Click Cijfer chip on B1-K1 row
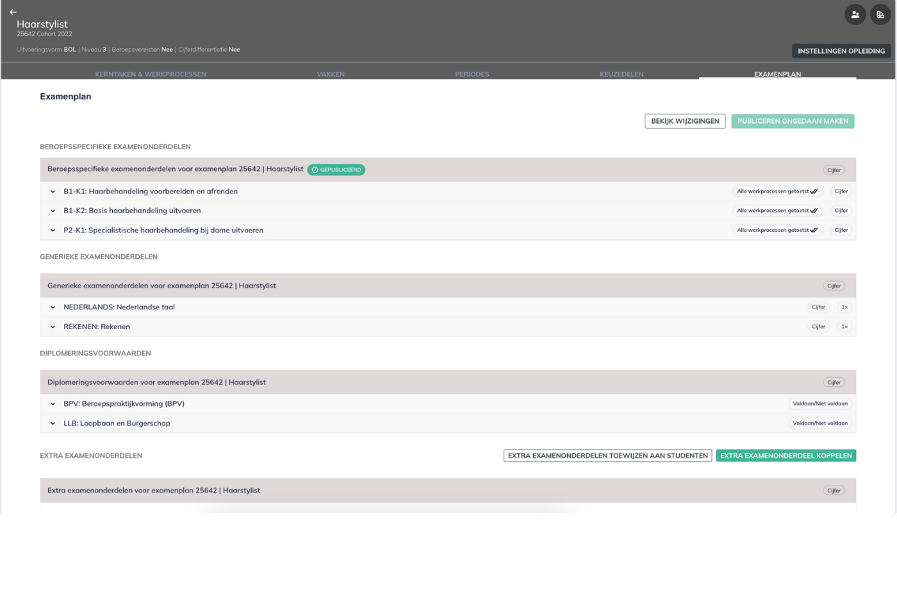This screenshot has height=602, width=897. point(841,191)
